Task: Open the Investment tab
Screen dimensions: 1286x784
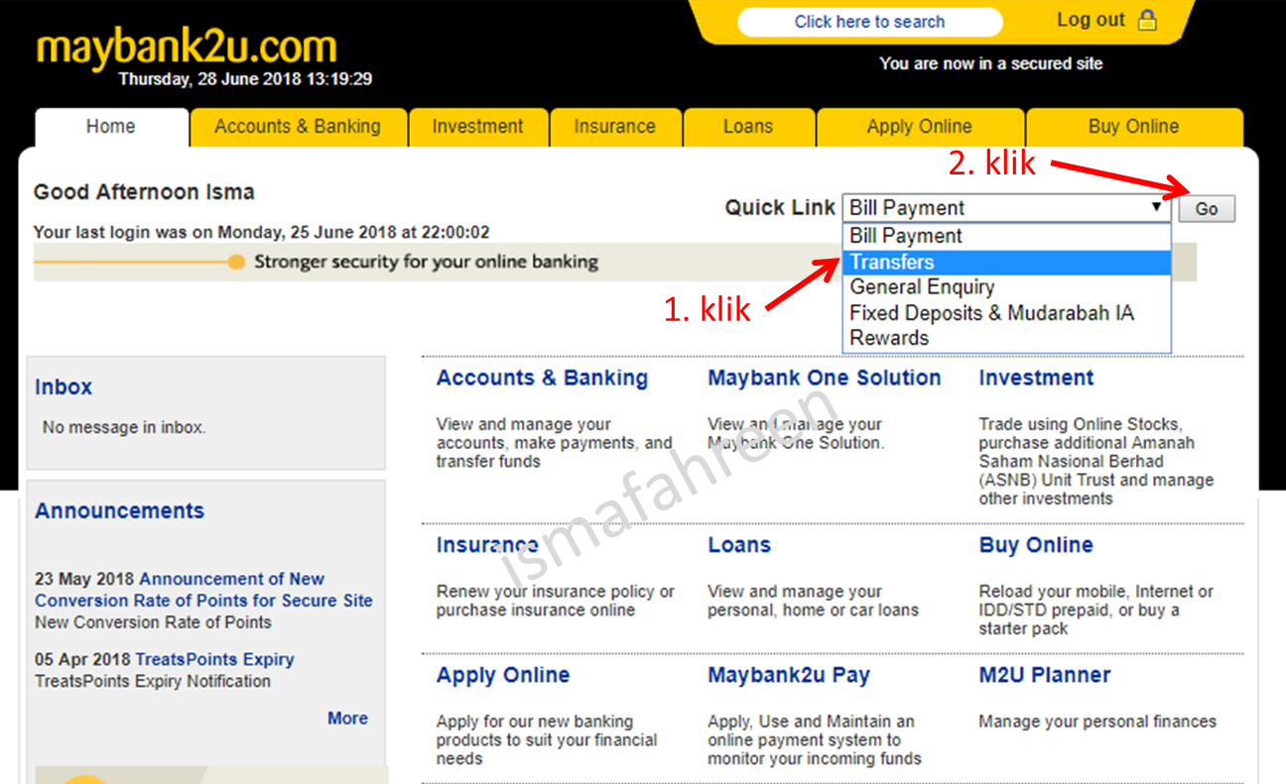Action: point(477,128)
